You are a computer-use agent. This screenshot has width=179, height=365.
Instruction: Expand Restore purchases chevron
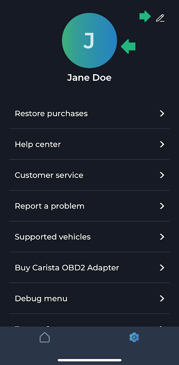tap(162, 114)
